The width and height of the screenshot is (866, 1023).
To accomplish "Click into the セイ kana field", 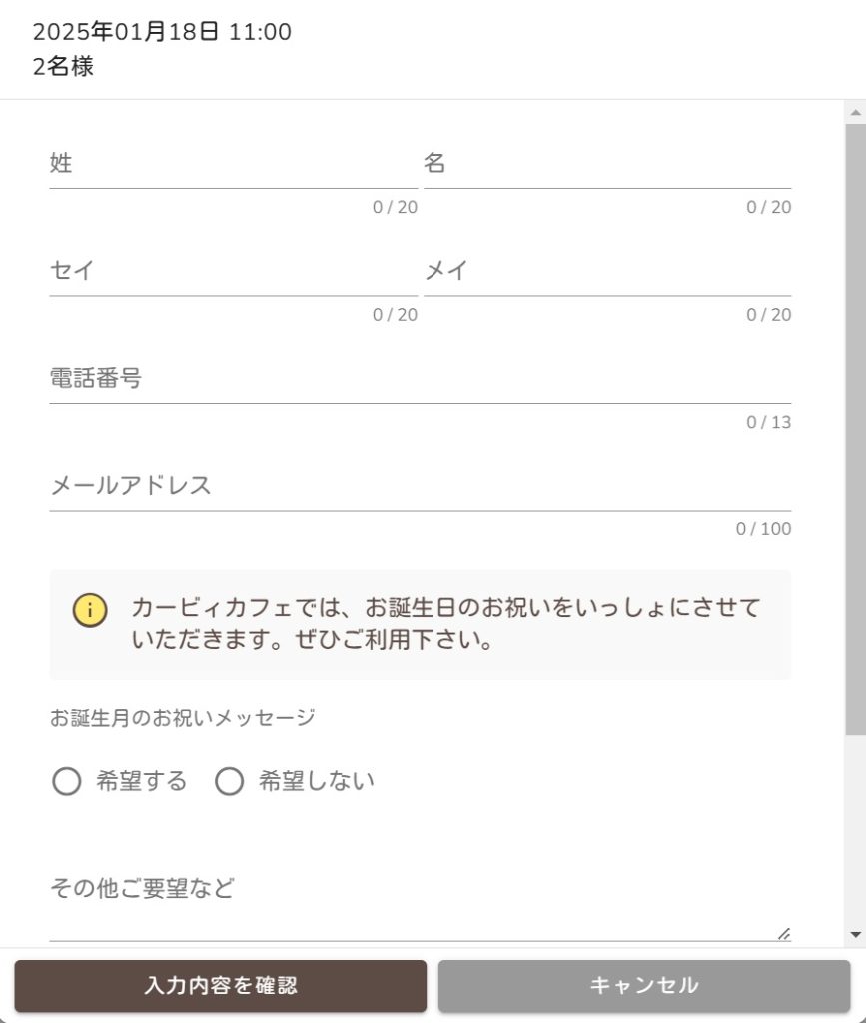I will click(233, 272).
